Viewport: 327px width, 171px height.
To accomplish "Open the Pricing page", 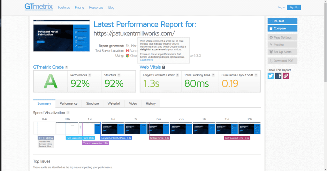I will [x=80, y=8].
